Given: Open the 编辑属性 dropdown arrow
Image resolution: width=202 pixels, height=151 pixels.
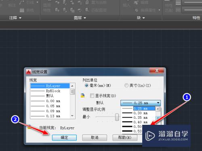Looking at the screenshot, I should (x=160, y=10).
